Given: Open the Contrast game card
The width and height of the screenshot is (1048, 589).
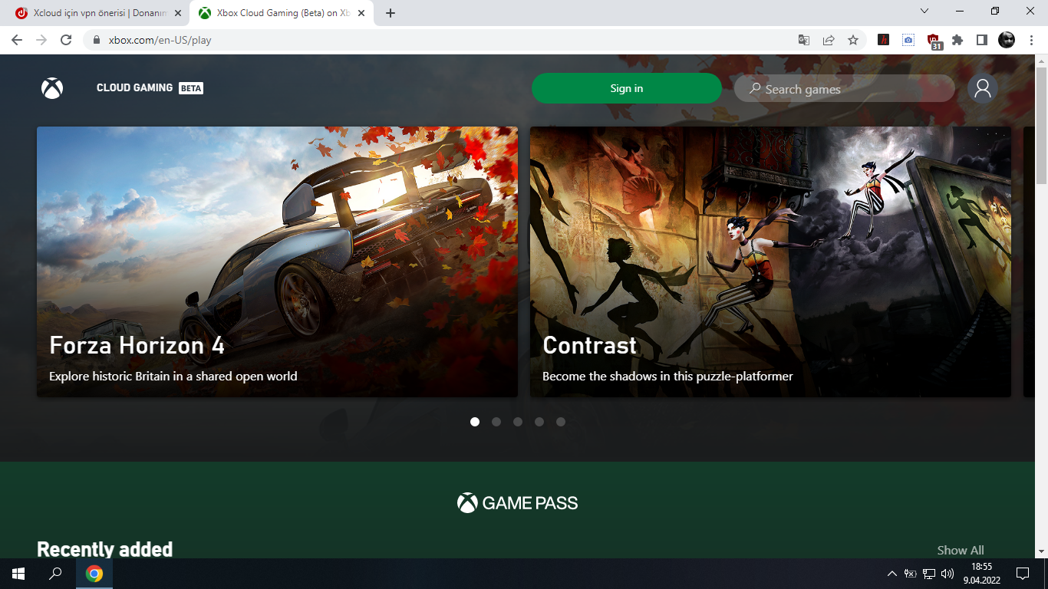Looking at the screenshot, I should click(x=770, y=262).
